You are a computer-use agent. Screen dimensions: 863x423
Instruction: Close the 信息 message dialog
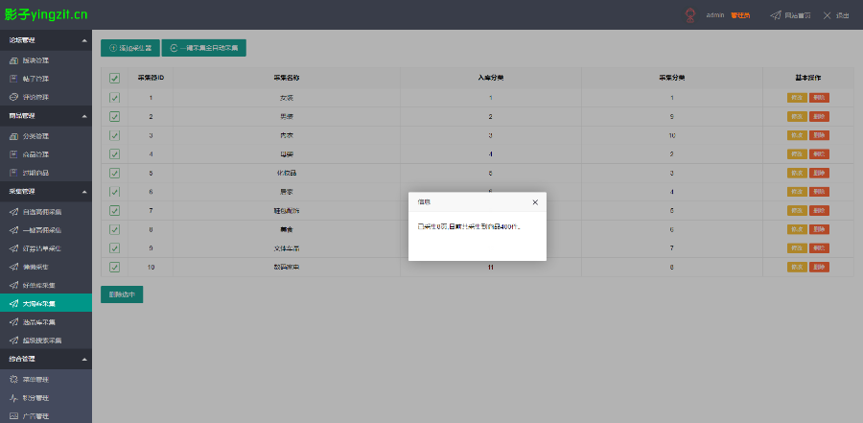pyautogui.click(x=535, y=202)
